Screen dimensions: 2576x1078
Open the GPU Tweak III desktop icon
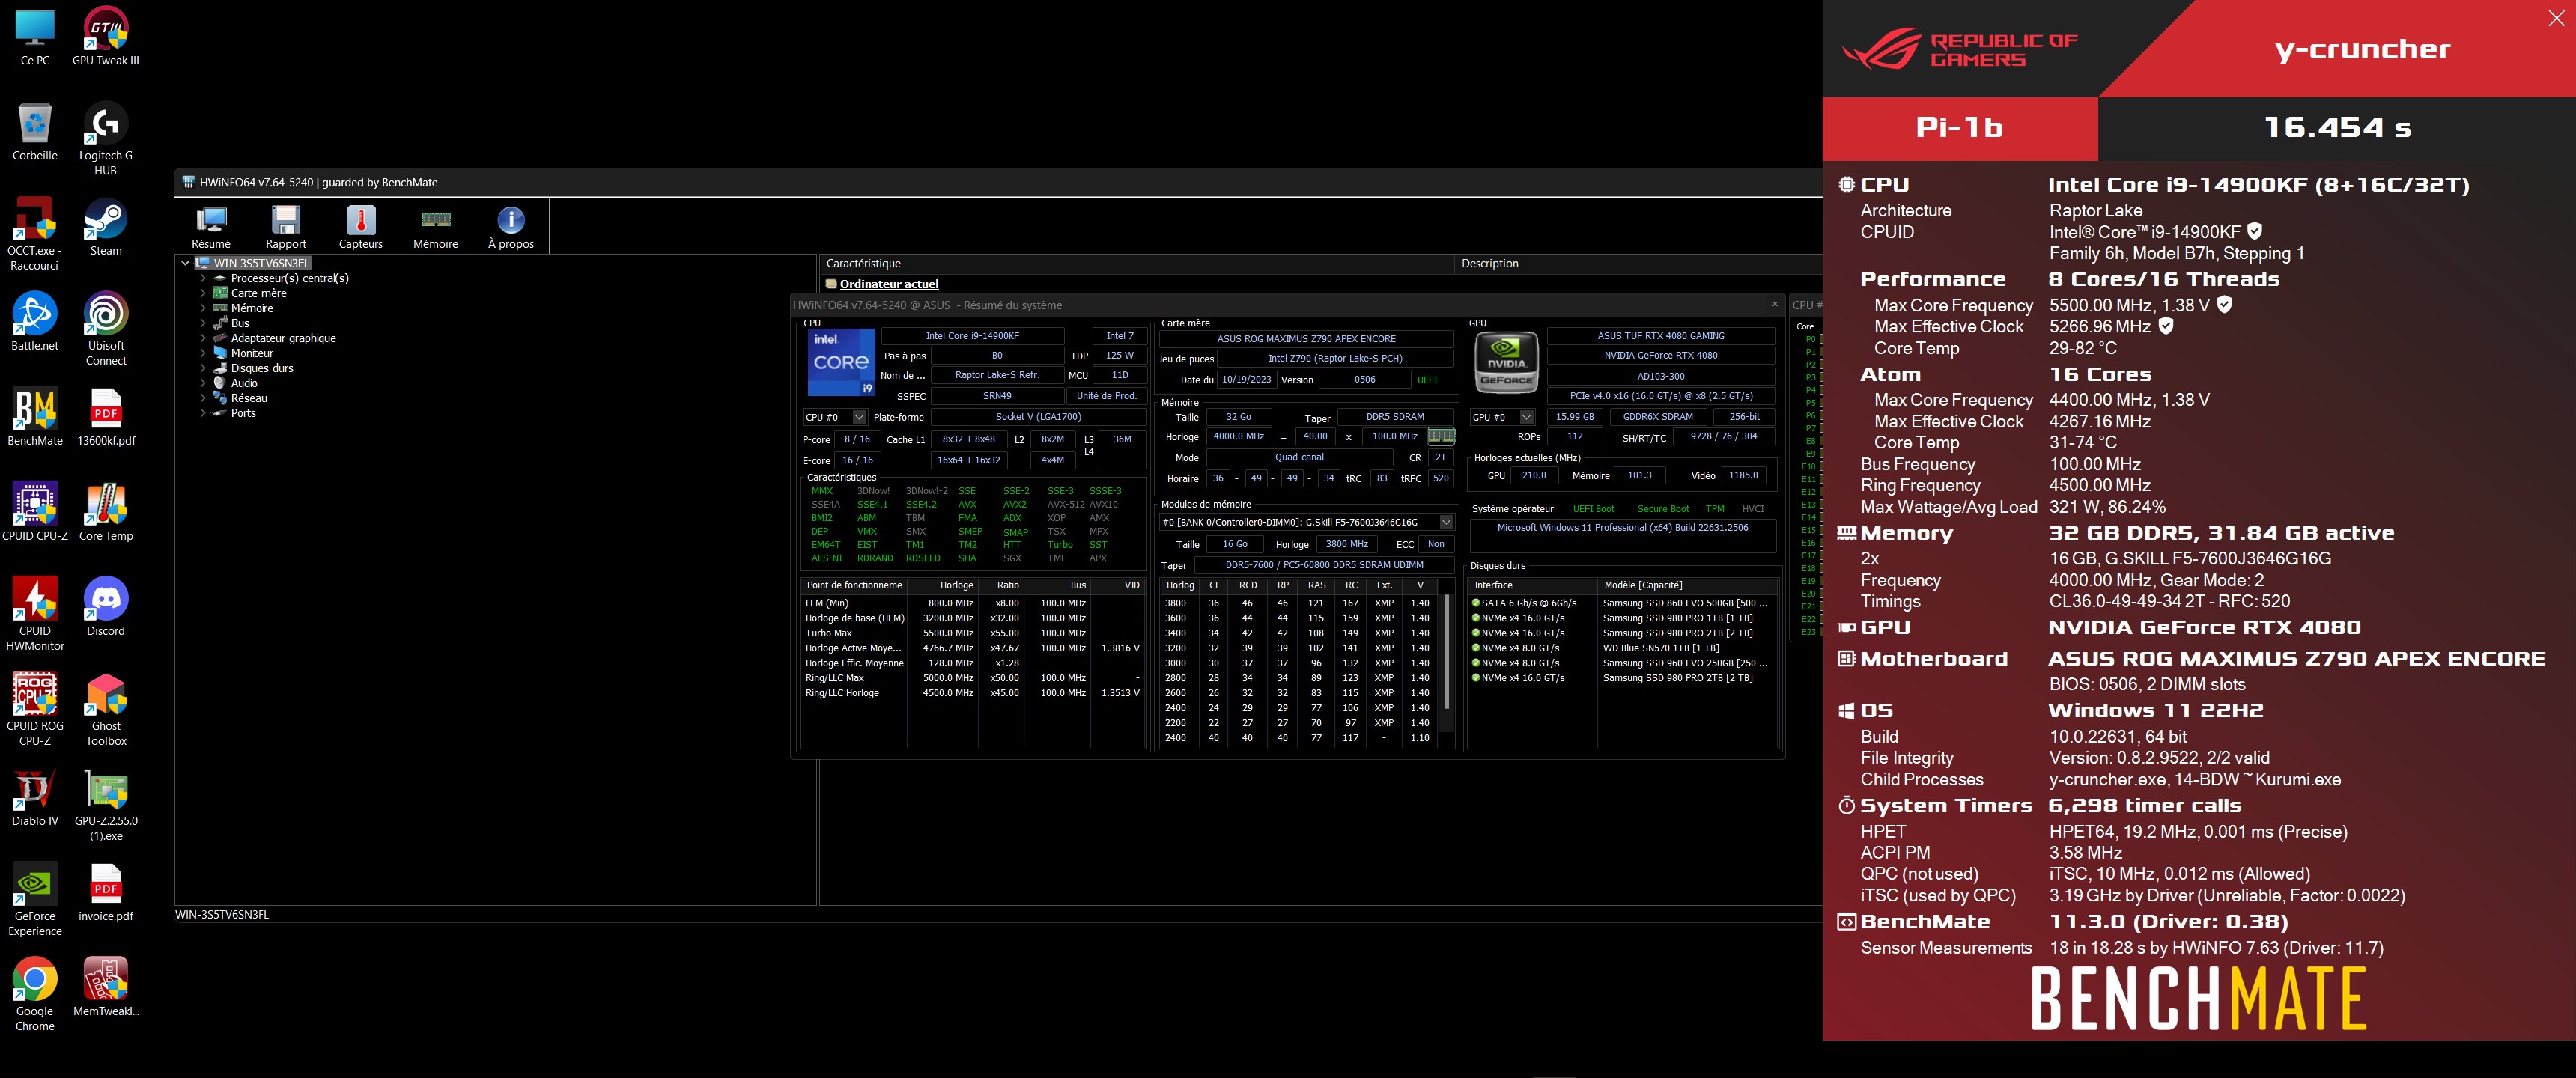pos(106,38)
